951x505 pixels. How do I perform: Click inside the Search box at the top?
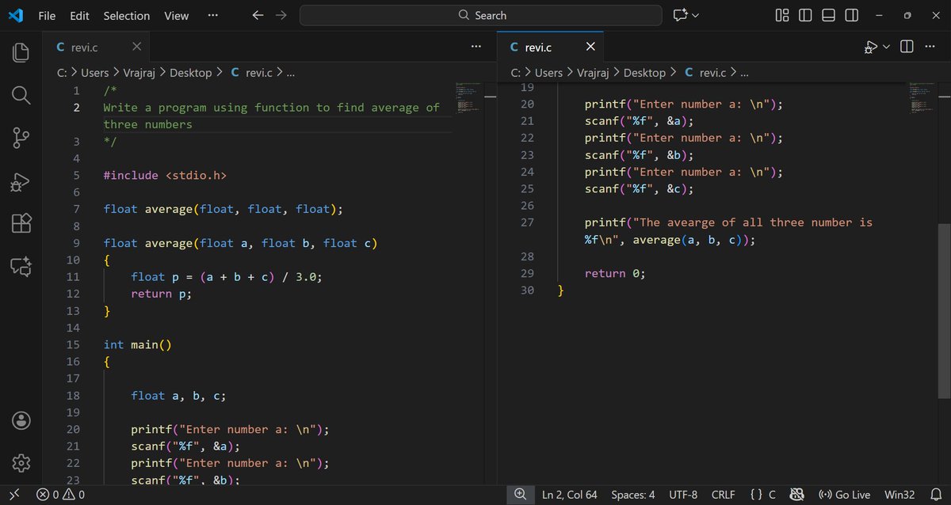480,14
